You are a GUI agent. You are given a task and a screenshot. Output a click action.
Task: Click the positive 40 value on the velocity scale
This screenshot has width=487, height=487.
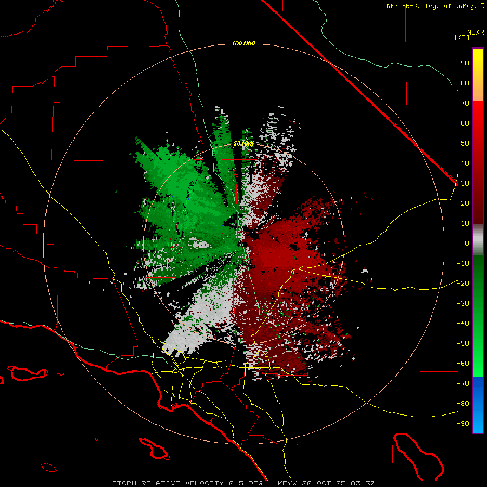(465, 163)
